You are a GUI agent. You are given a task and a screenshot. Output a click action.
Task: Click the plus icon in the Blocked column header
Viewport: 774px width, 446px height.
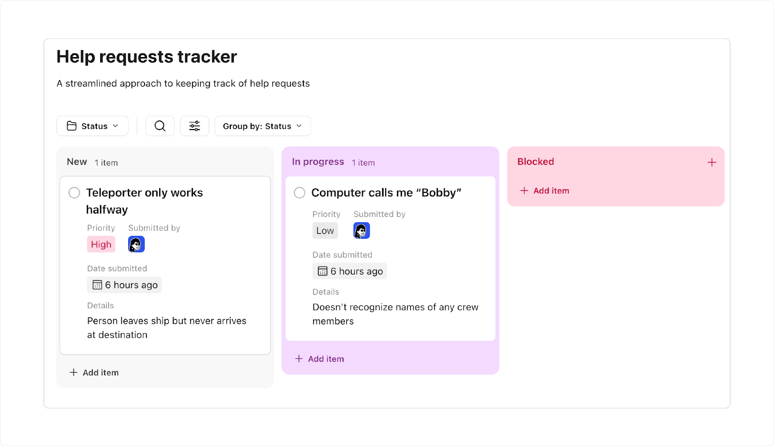point(711,162)
